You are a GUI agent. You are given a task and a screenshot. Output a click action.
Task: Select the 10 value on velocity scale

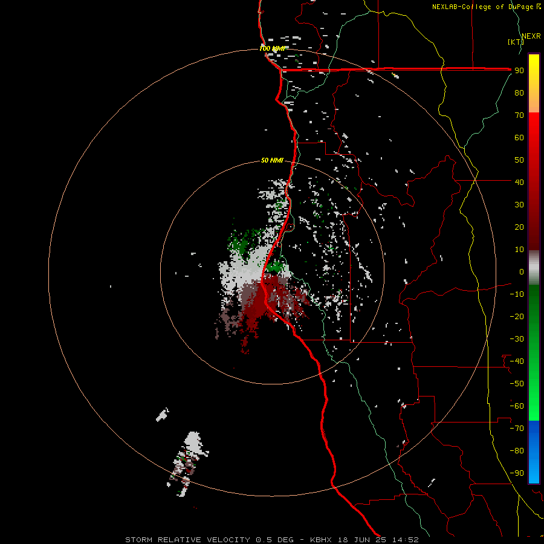click(519, 250)
